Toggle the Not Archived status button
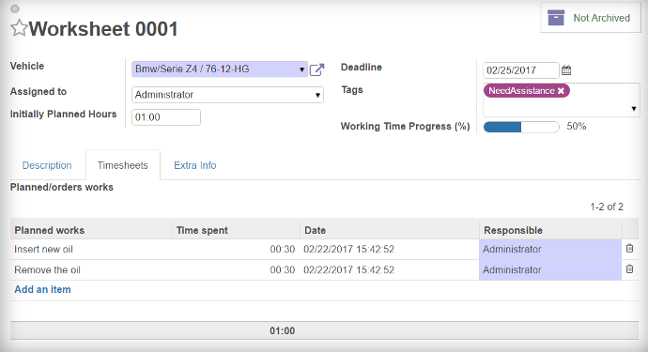This screenshot has width=648, height=352. [x=590, y=18]
